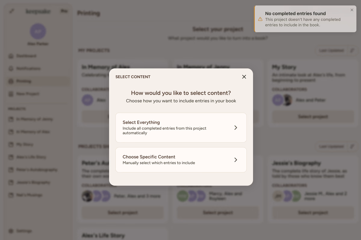Go to Printing in the sidebar
361x240 pixels.
[24, 81]
